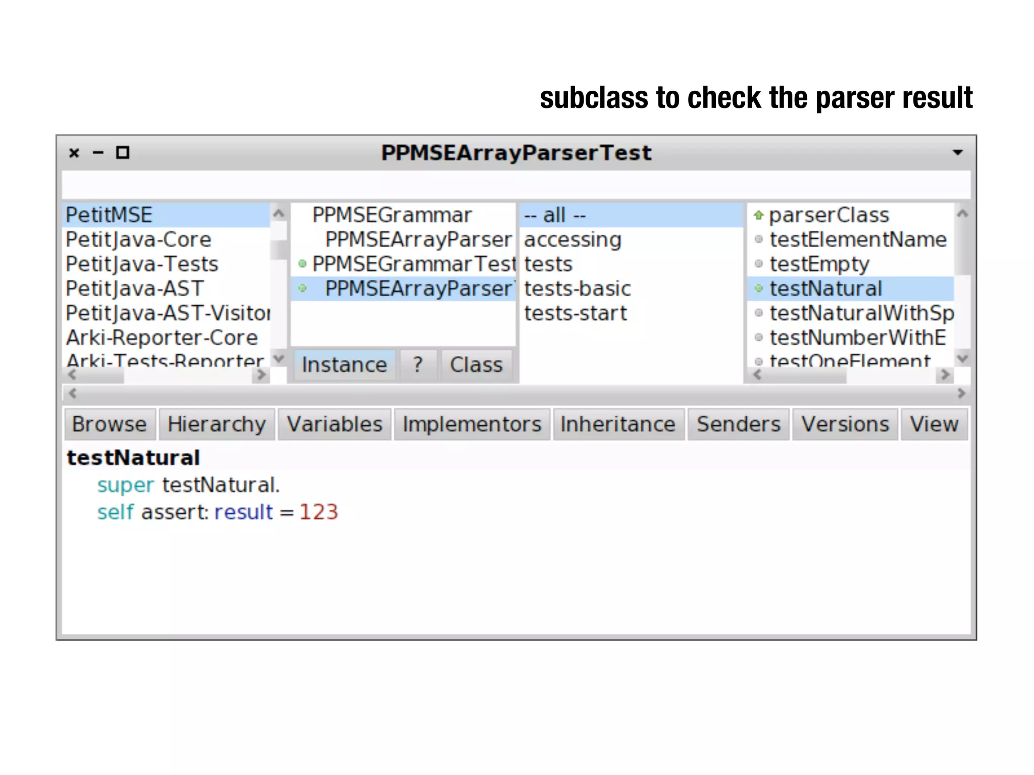Screen dimensions: 1034x775
Task: Select the testNaturalWithSp method
Action: pos(851,313)
